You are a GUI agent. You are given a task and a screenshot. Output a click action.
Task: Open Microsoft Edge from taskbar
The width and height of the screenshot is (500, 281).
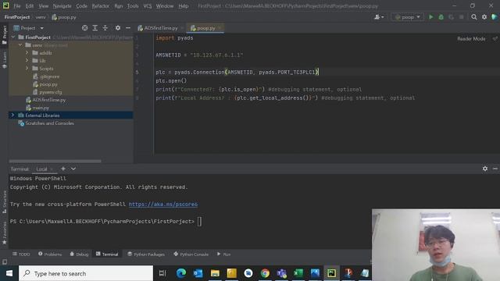click(181, 273)
